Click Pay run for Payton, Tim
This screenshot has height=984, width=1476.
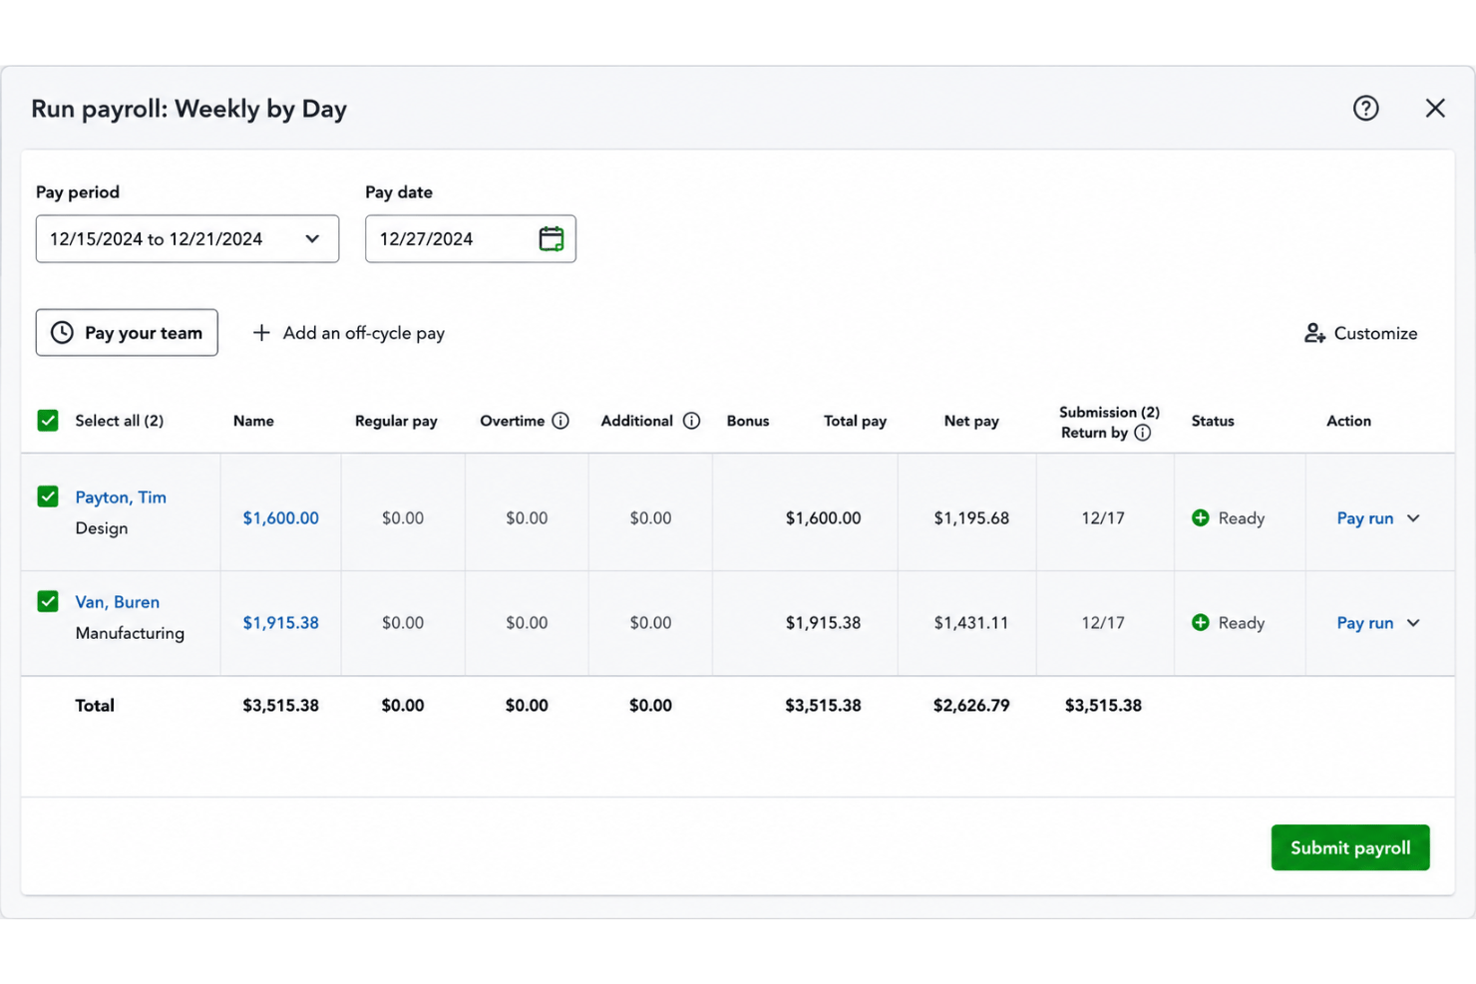1365,518
